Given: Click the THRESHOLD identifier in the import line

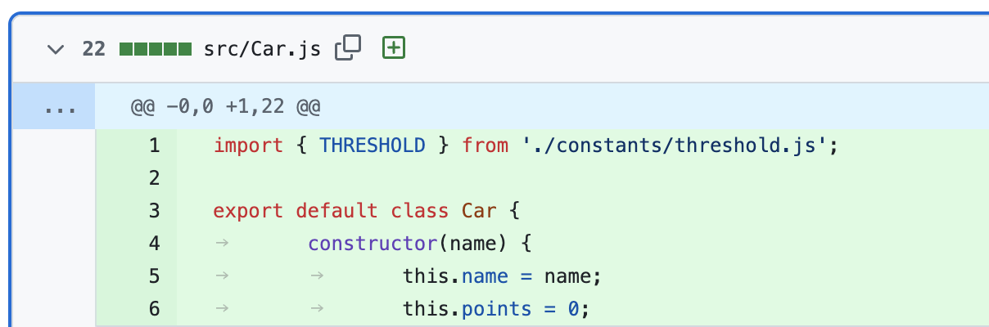Looking at the screenshot, I should pos(372,146).
